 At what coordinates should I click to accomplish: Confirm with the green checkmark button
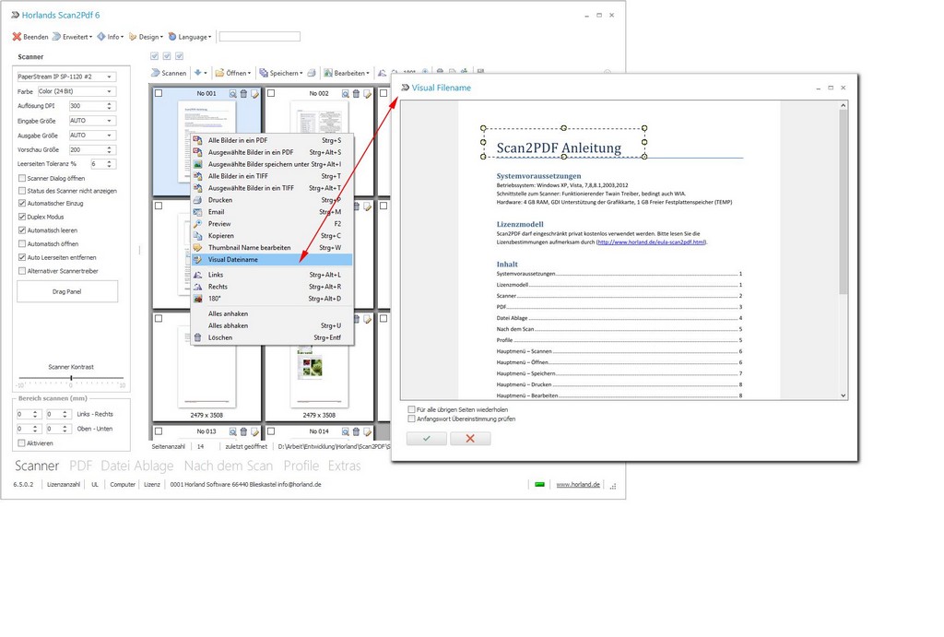(x=426, y=438)
